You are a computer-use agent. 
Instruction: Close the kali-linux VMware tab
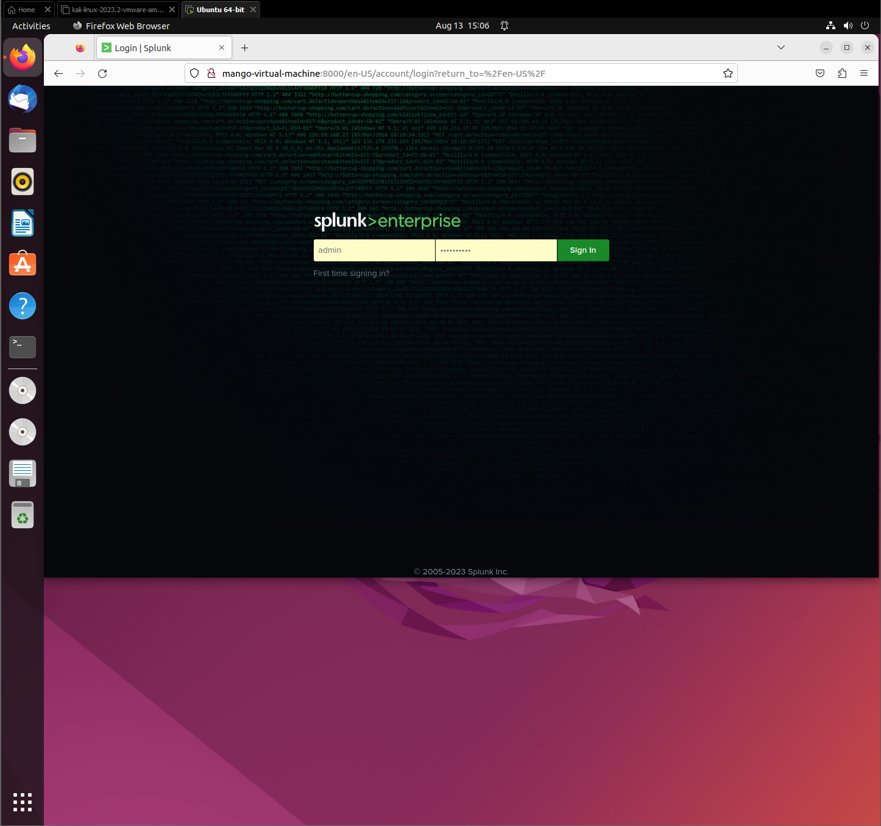click(172, 10)
